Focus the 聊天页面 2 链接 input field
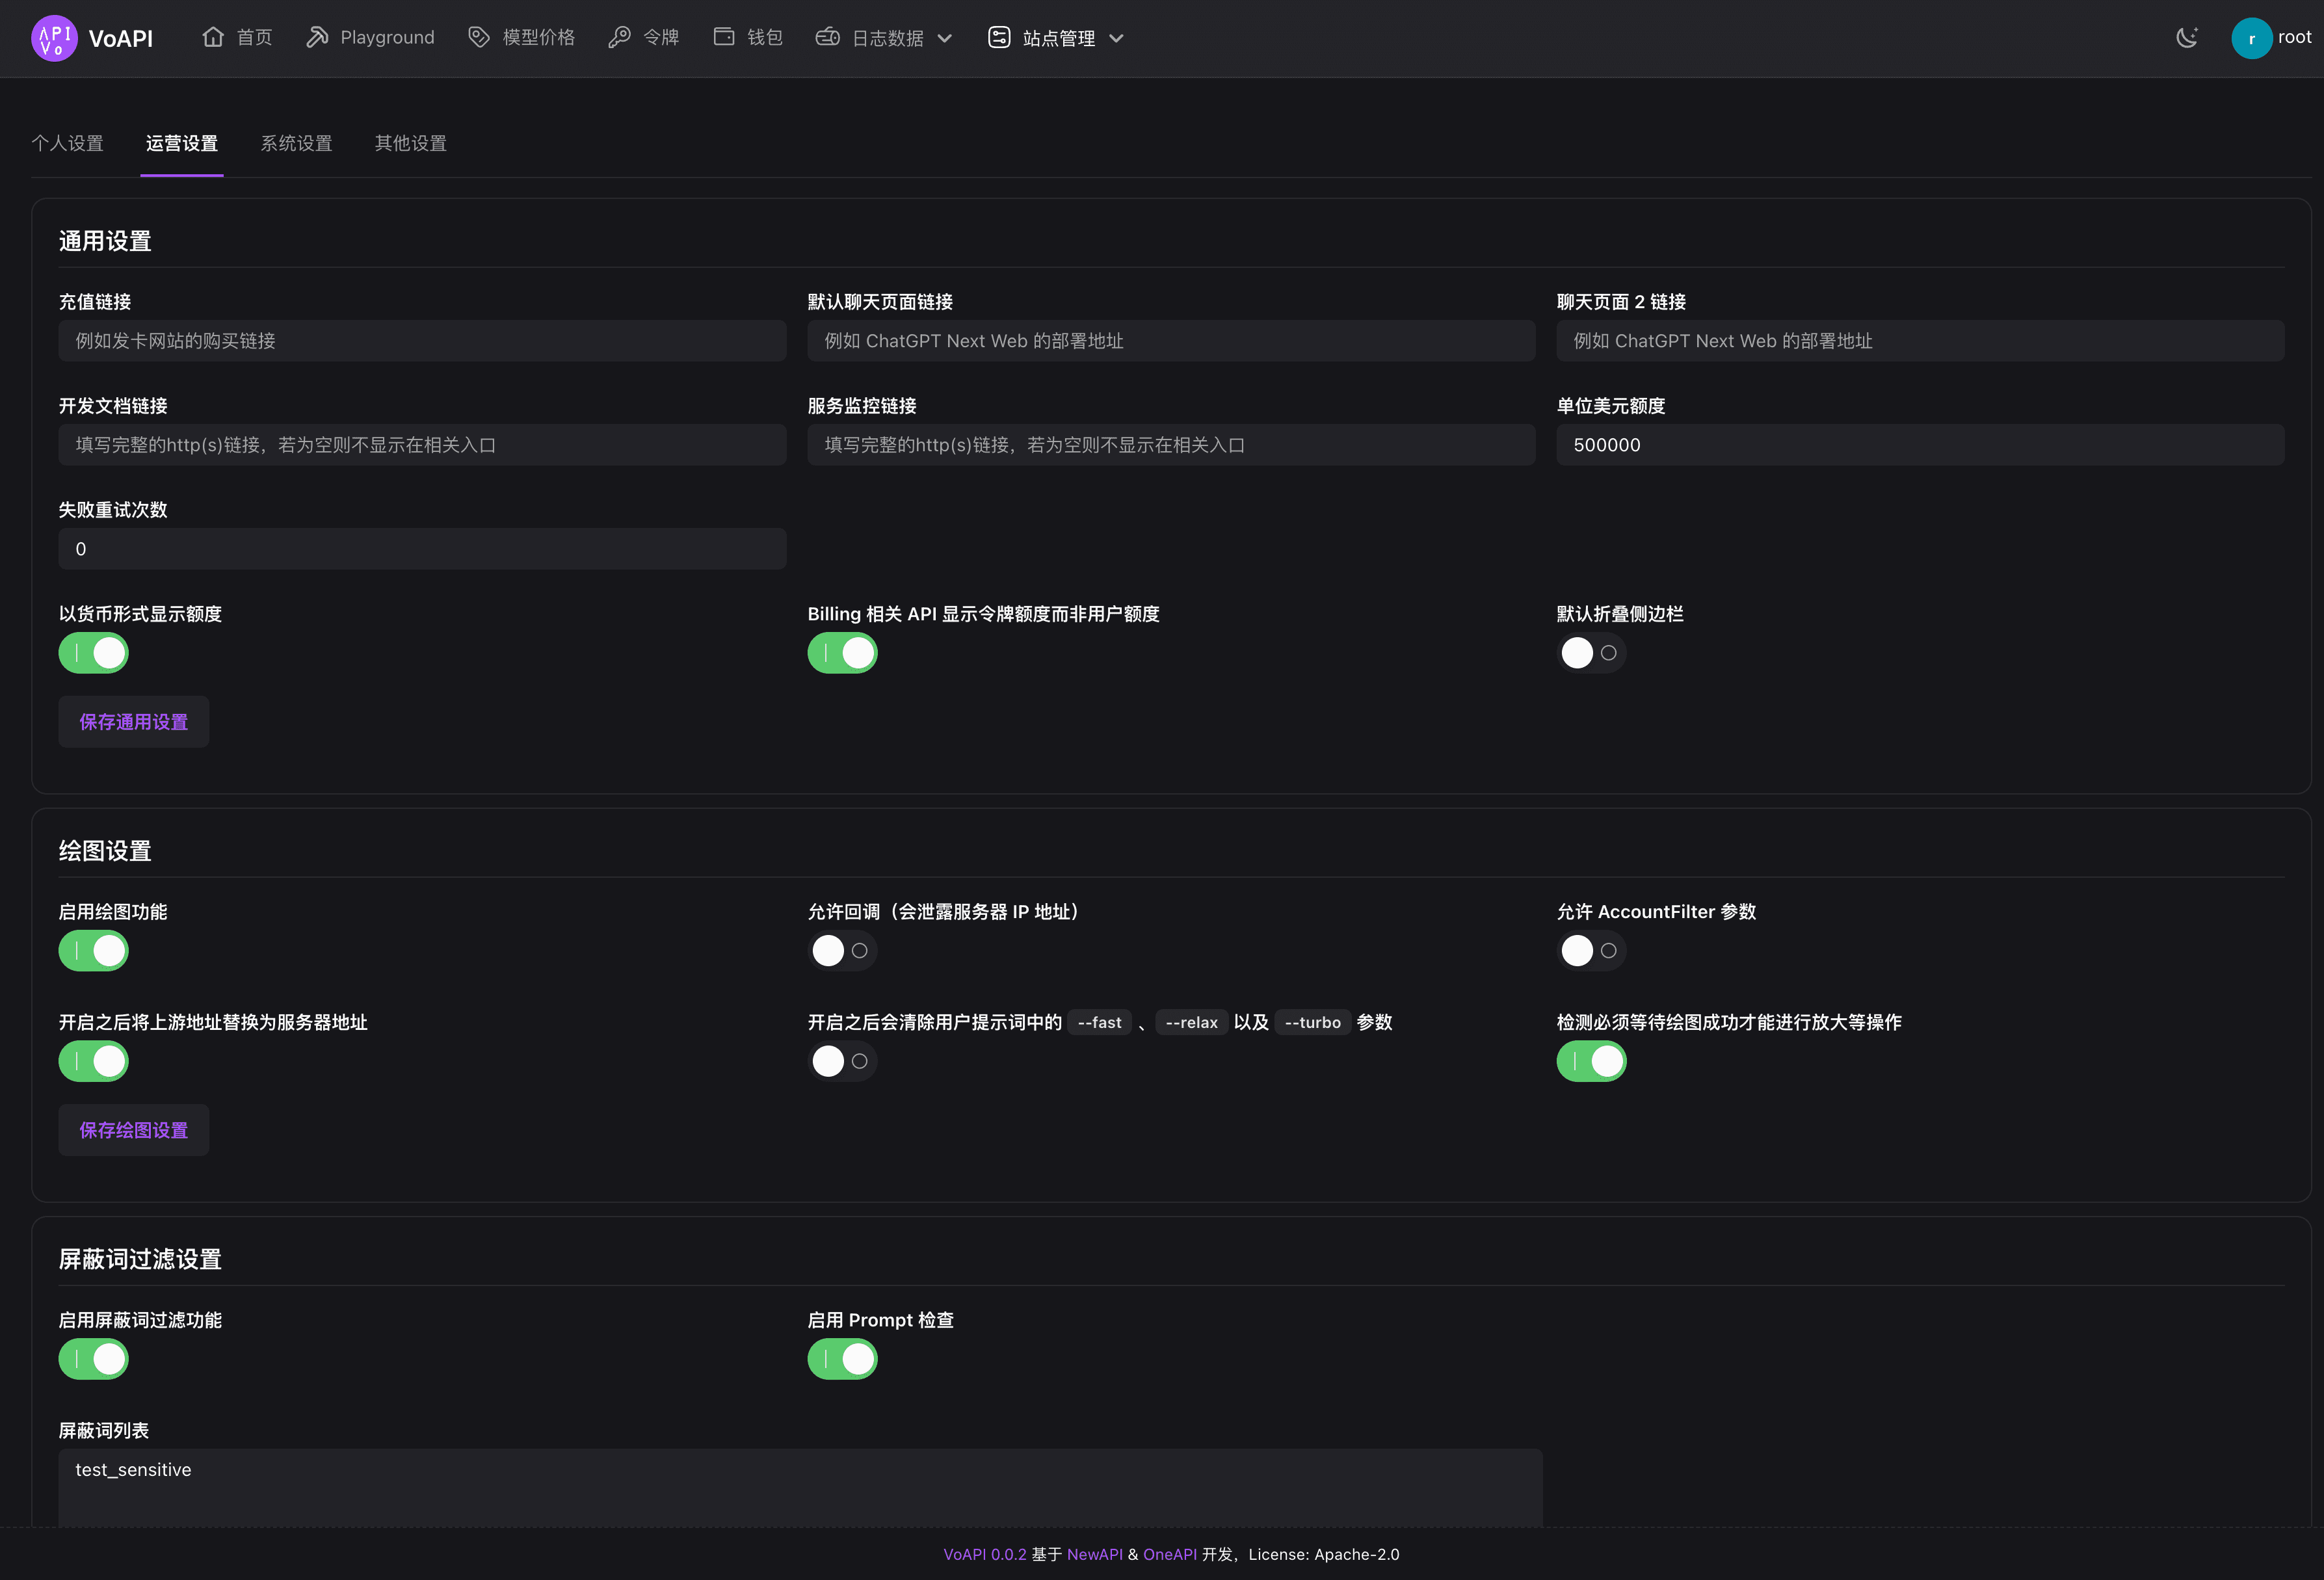 (x=1921, y=341)
